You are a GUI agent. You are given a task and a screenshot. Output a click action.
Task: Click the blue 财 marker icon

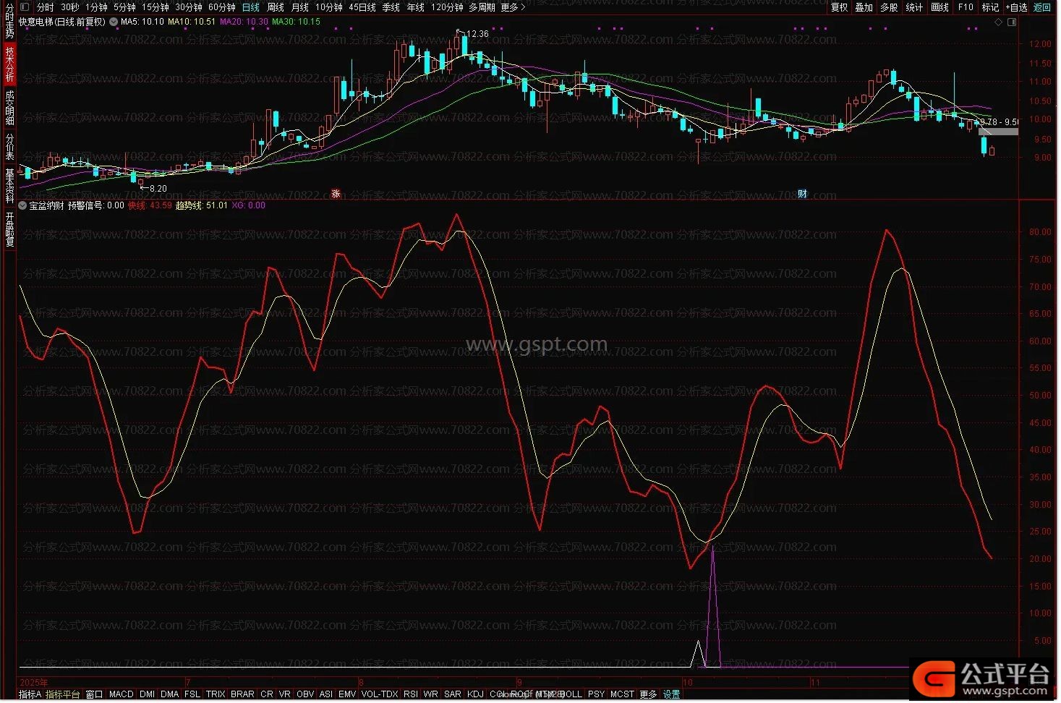coord(802,194)
